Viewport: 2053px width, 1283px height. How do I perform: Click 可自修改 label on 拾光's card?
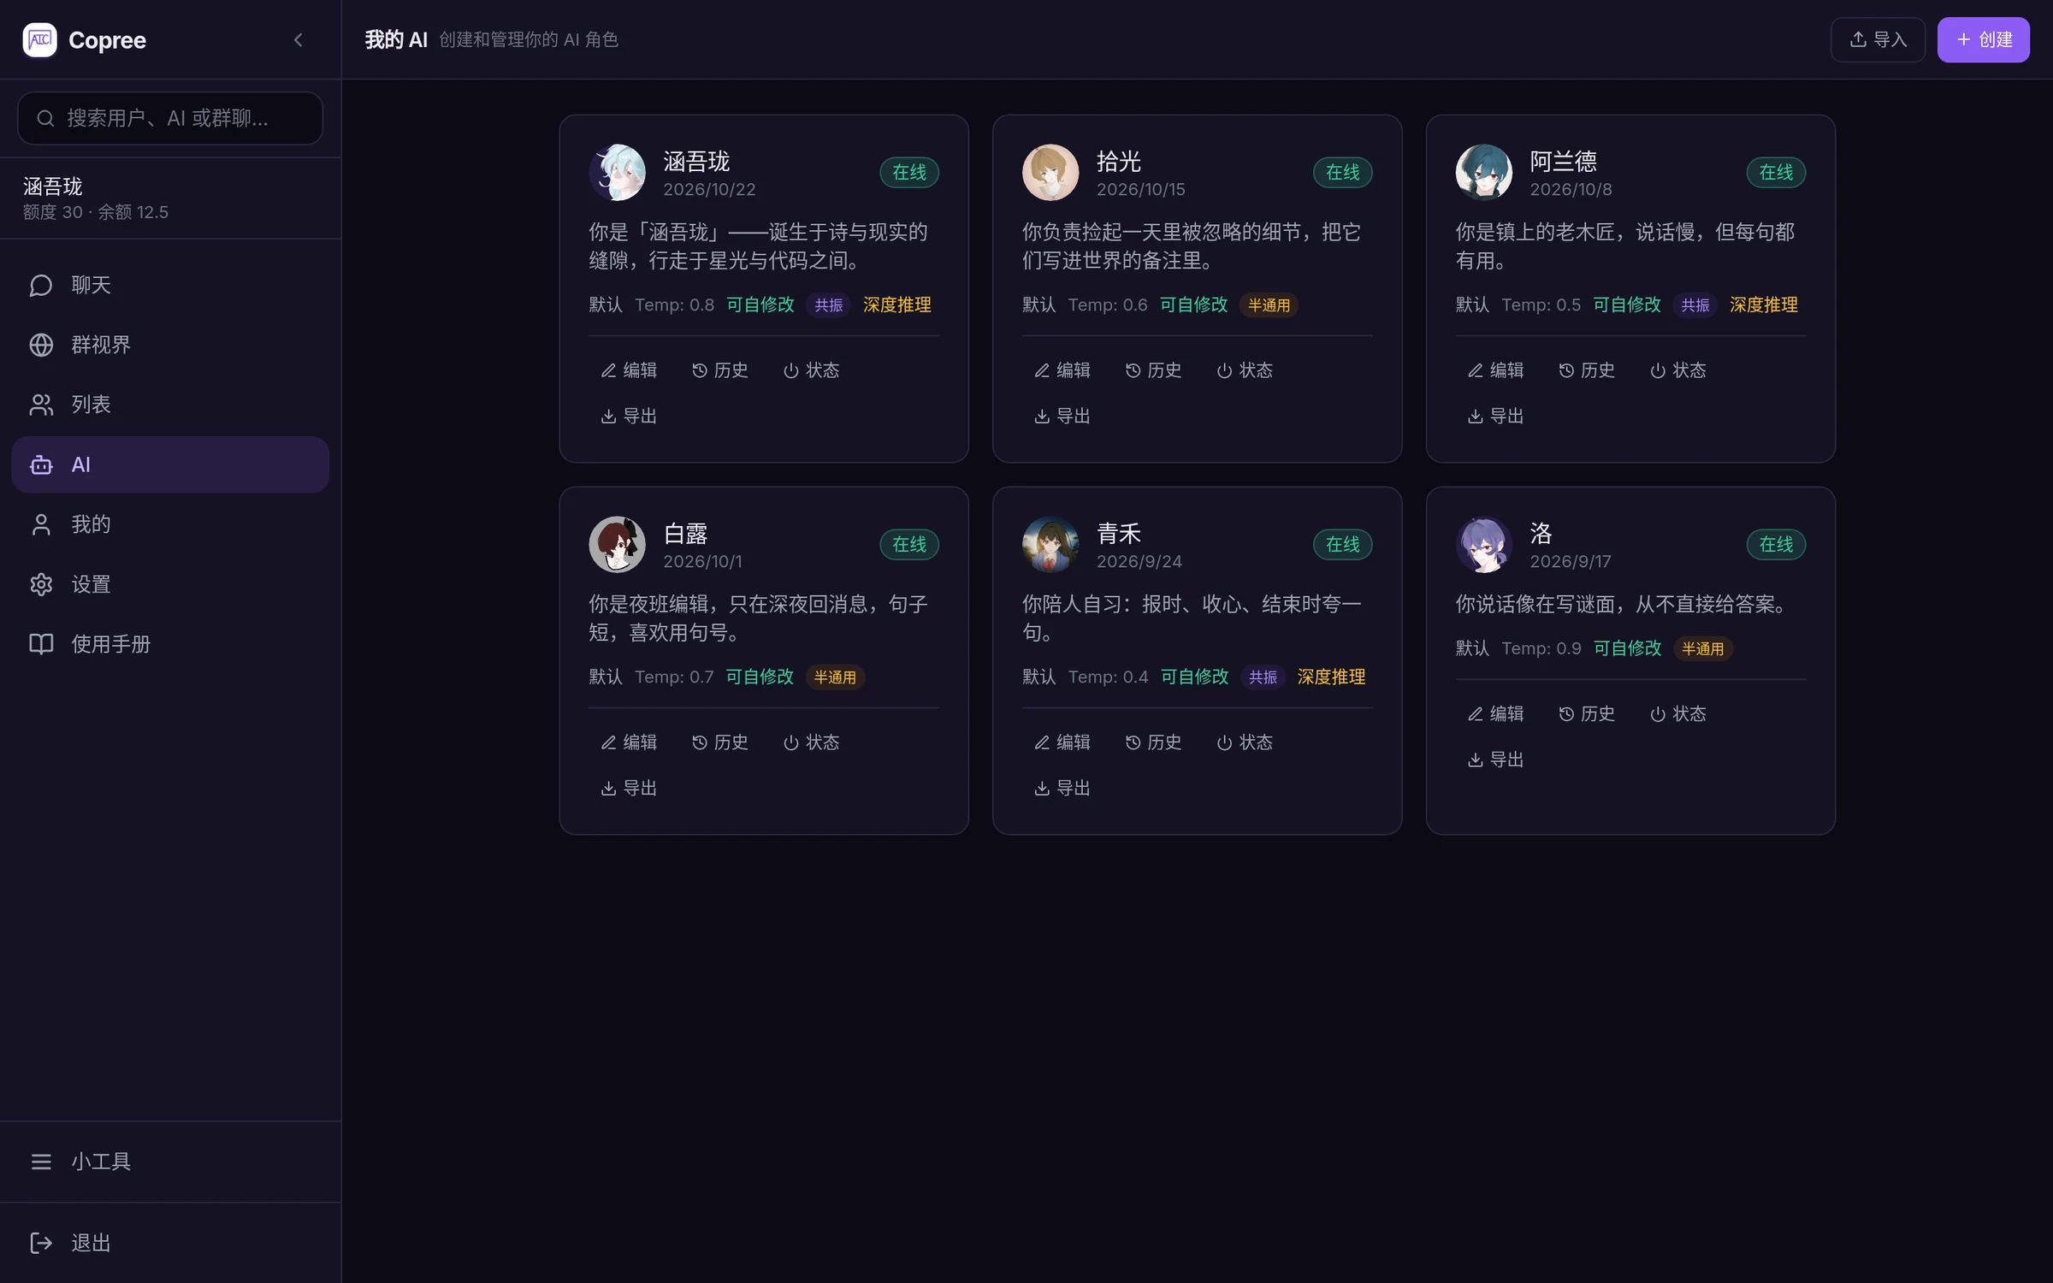[1194, 305]
